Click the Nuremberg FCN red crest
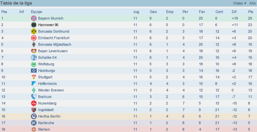 (x=34, y=103)
